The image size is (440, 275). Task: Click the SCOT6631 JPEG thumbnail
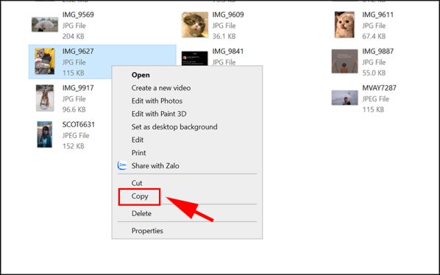tap(45, 135)
